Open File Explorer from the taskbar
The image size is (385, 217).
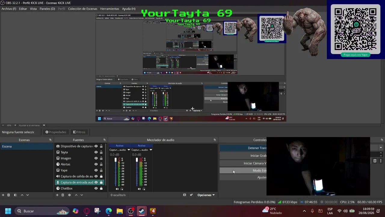[x=120, y=211]
